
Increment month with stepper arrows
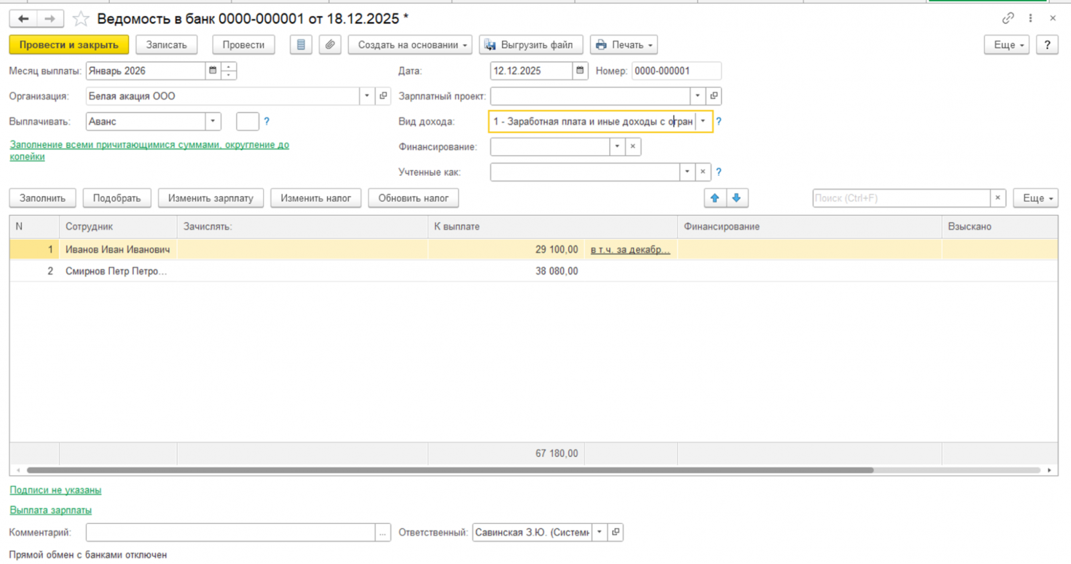click(229, 67)
